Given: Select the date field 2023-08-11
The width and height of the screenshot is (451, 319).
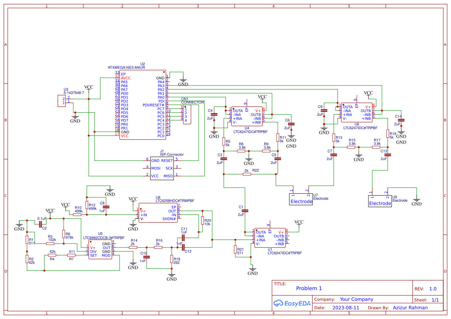Looking at the screenshot, I should coord(345,308).
